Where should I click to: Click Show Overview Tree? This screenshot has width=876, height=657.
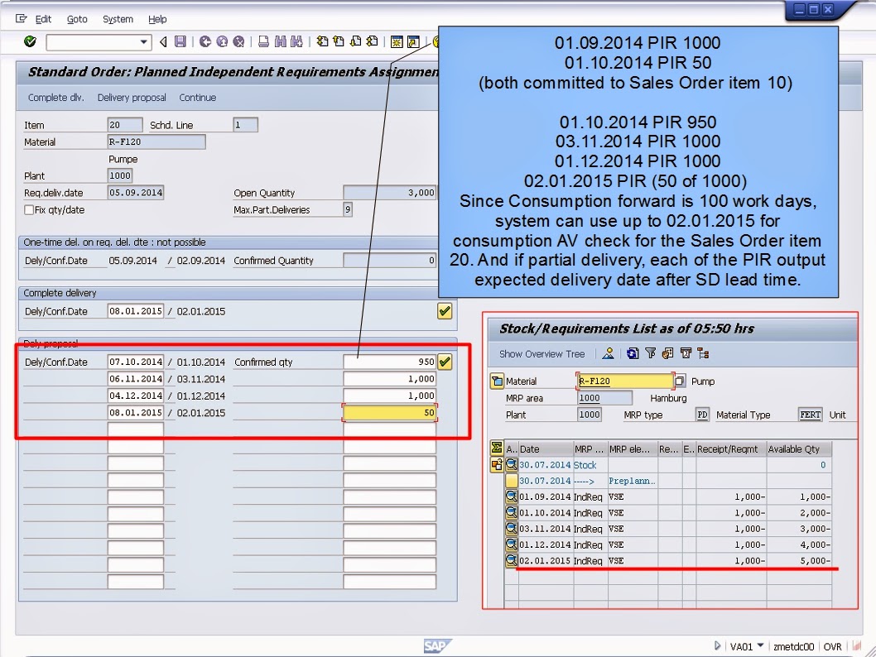[x=541, y=354]
